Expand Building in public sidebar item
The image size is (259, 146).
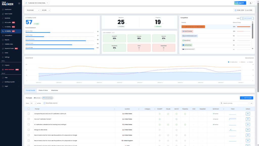tap(11, 82)
